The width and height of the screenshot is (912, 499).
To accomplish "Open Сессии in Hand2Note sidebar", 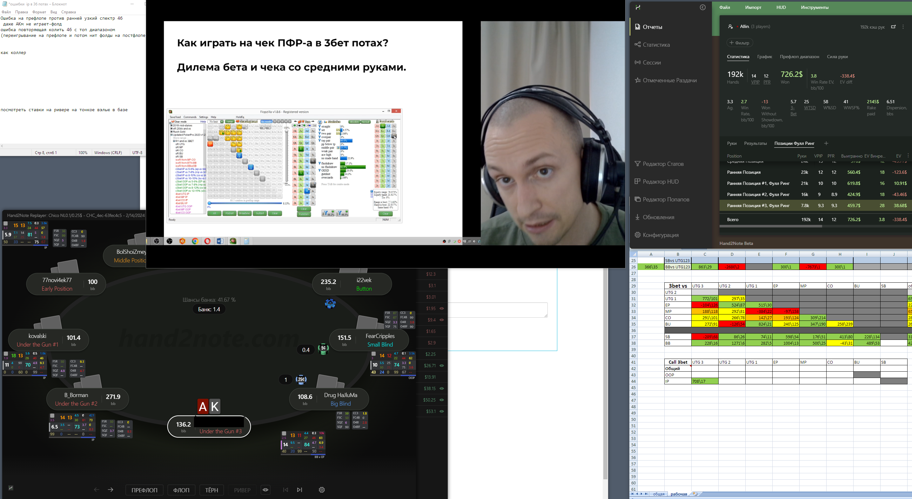I will pyautogui.click(x=647, y=62).
